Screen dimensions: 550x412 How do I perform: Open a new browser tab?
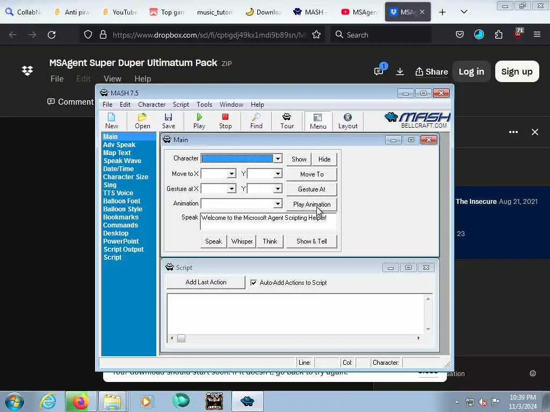pyautogui.click(x=443, y=12)
